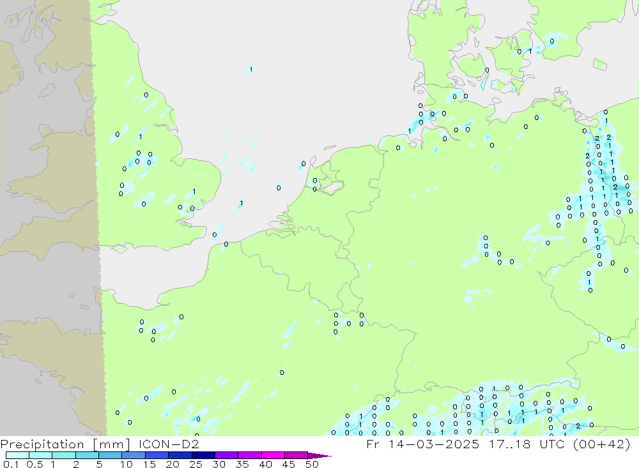Image resolution: width=639 pixels, height=468 pixels.
Task: Select the legend swatch between 5 and 10
Action: [x=110, y=455]
